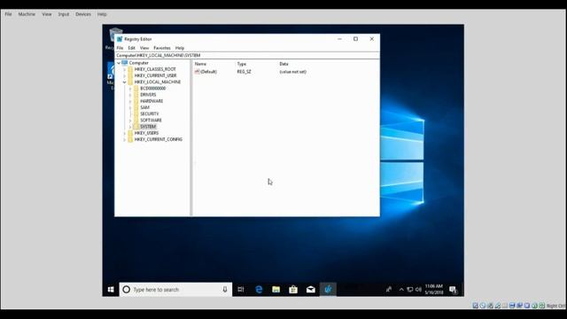This screenshot has width=567, height=319.
Task: Select the DRIVERS key
Action: pyautogui.click(x=148, y=95)
